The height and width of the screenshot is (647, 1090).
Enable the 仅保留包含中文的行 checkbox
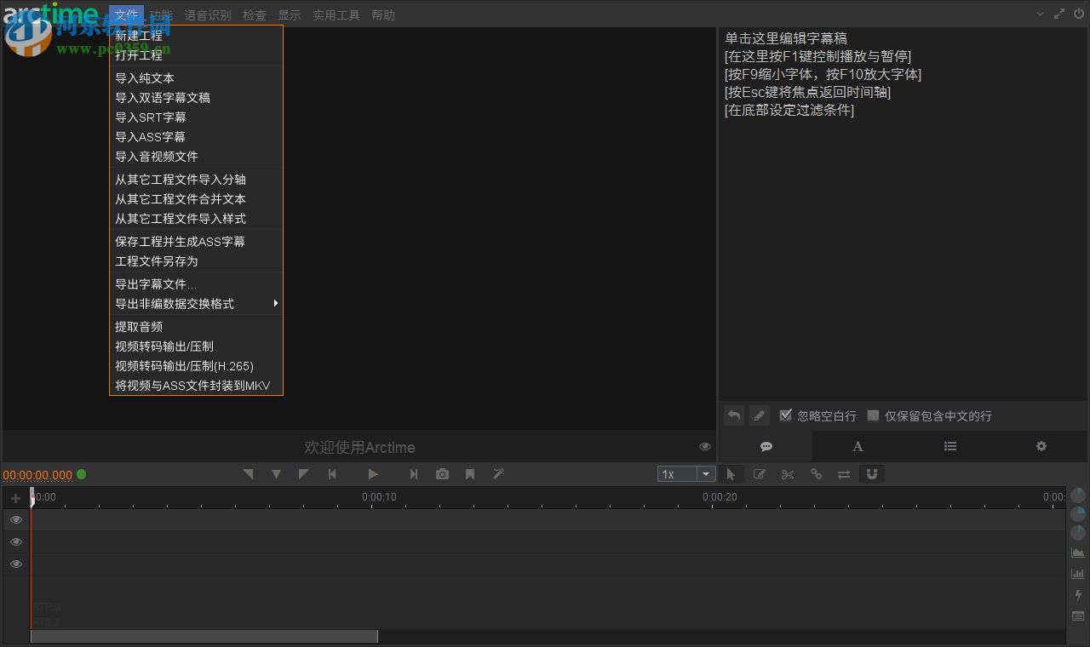[873, 415]
